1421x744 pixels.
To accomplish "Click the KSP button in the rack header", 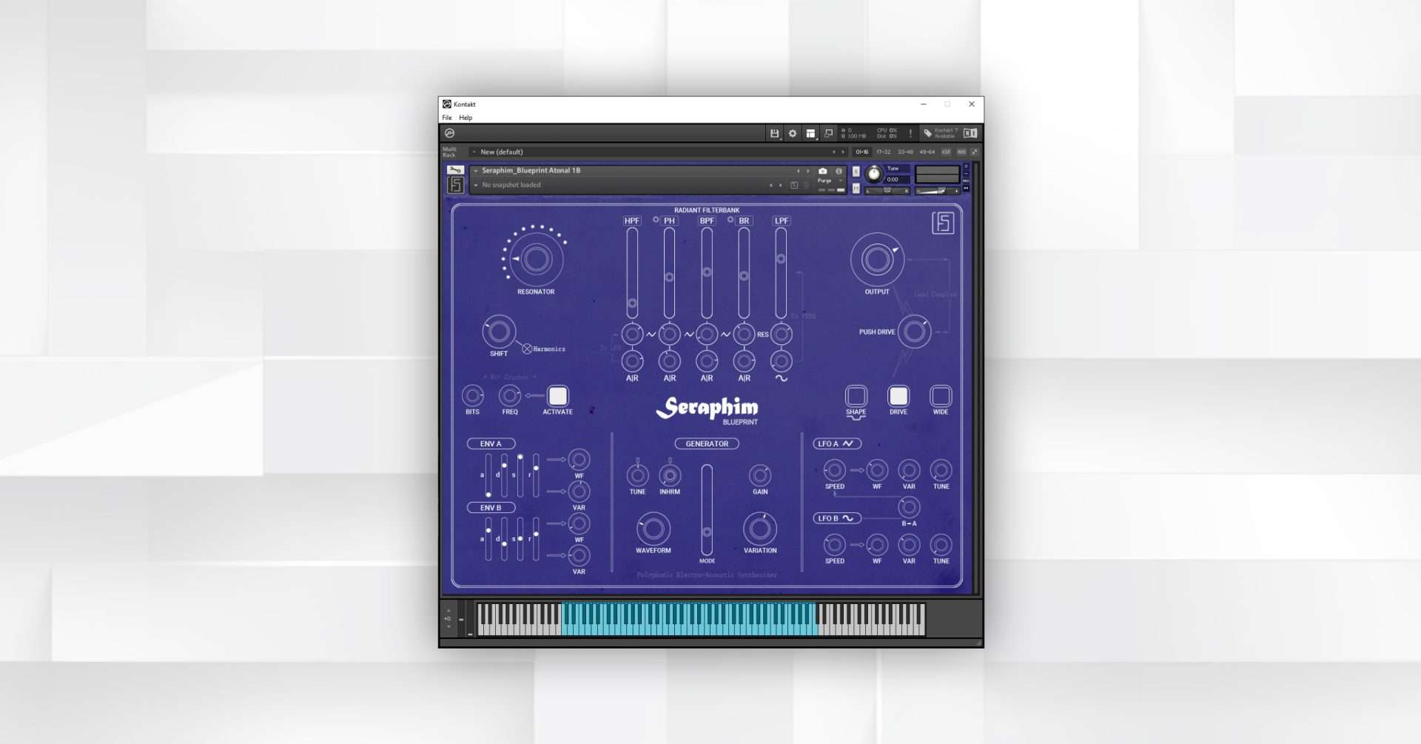I will click(946, 152).
